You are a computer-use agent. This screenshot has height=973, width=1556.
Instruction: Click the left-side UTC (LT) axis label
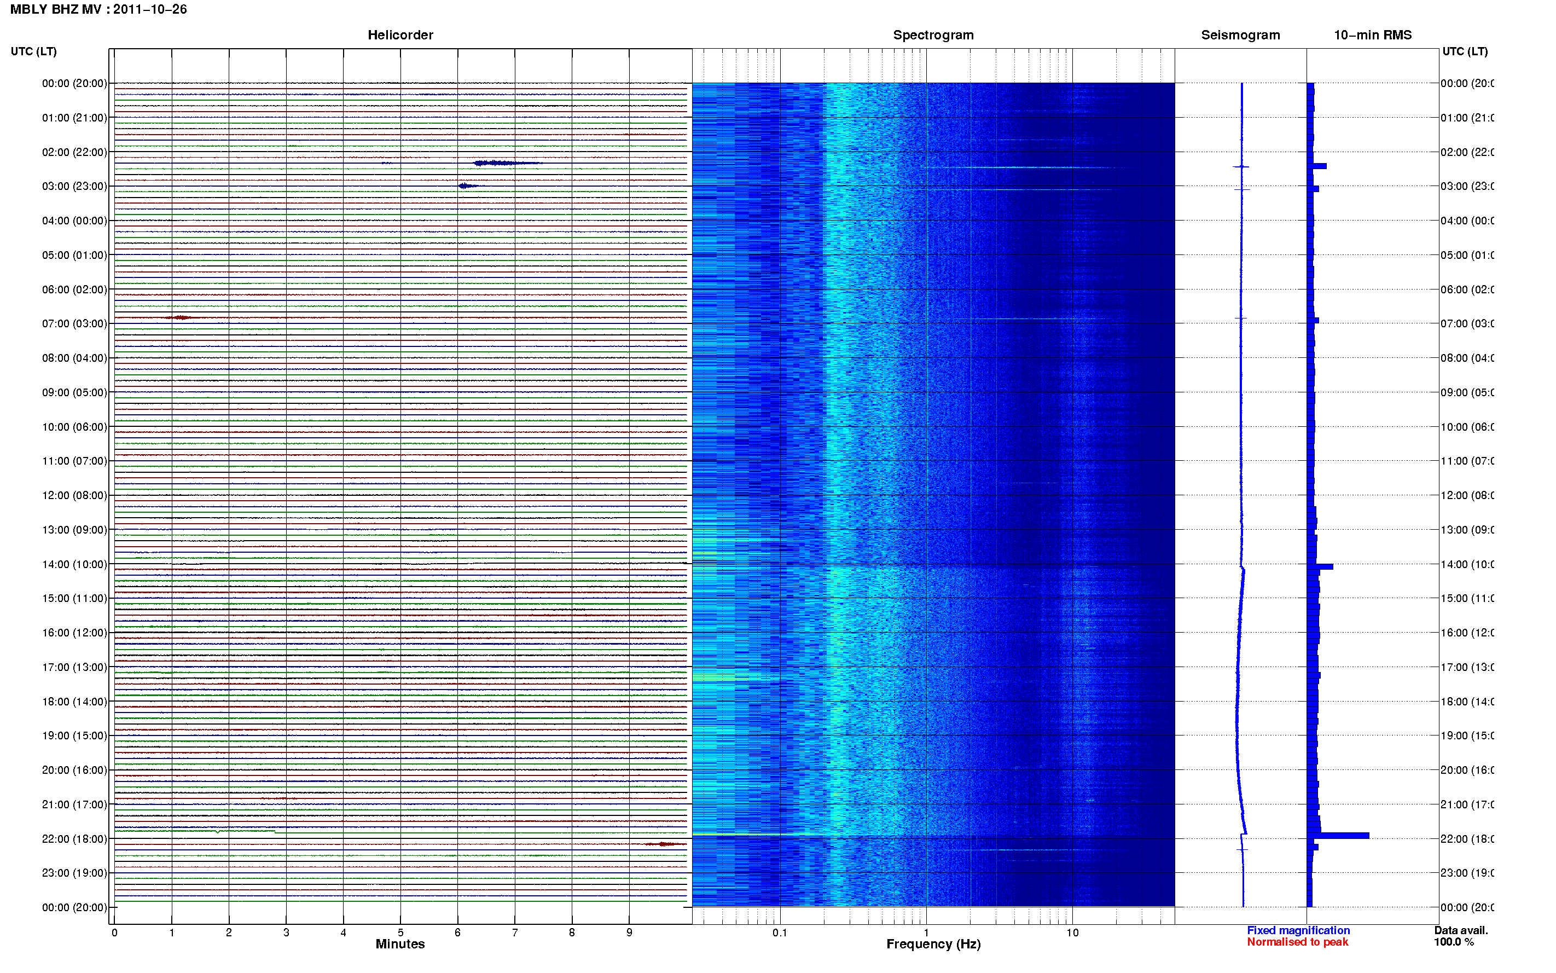coord(33,51)
